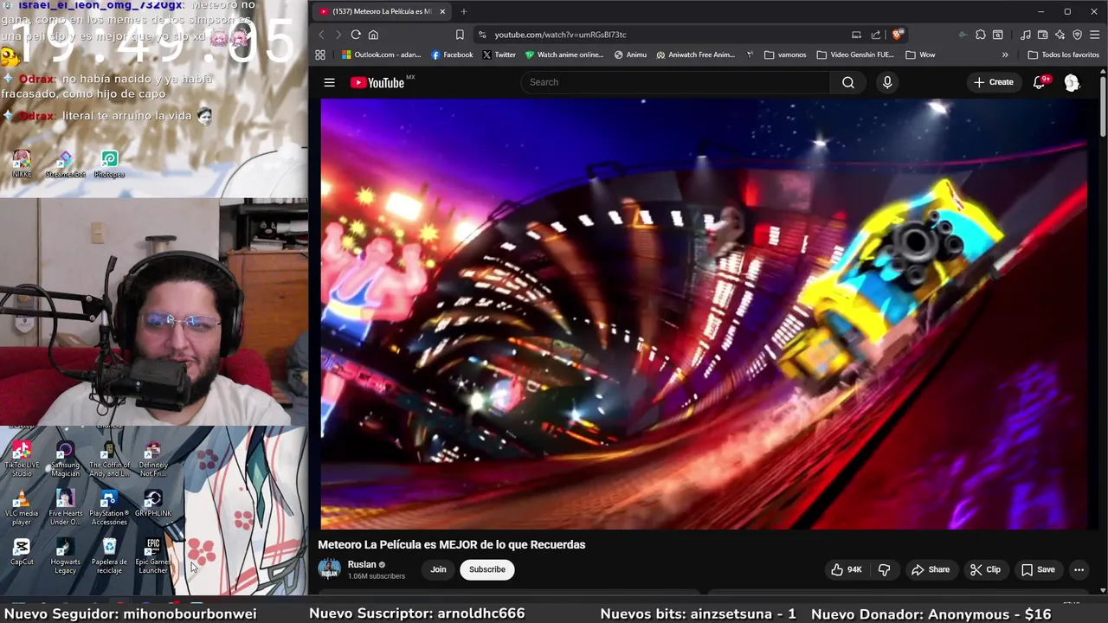Subscribe to Ruslan channel

point(486,569)
